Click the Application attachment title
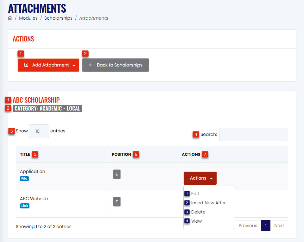Screen dimensions: 304x242 [33, 171]
